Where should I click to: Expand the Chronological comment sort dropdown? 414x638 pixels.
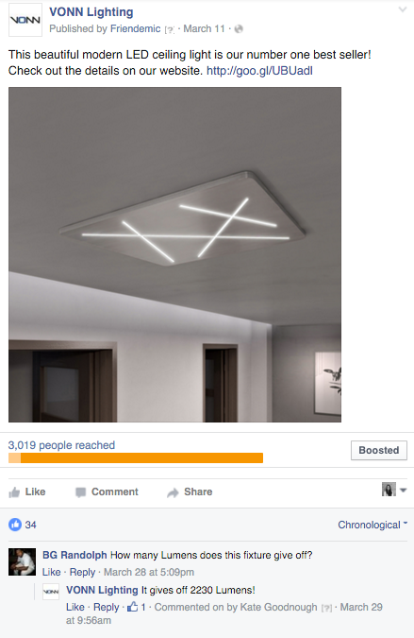(x=373, y=525)
